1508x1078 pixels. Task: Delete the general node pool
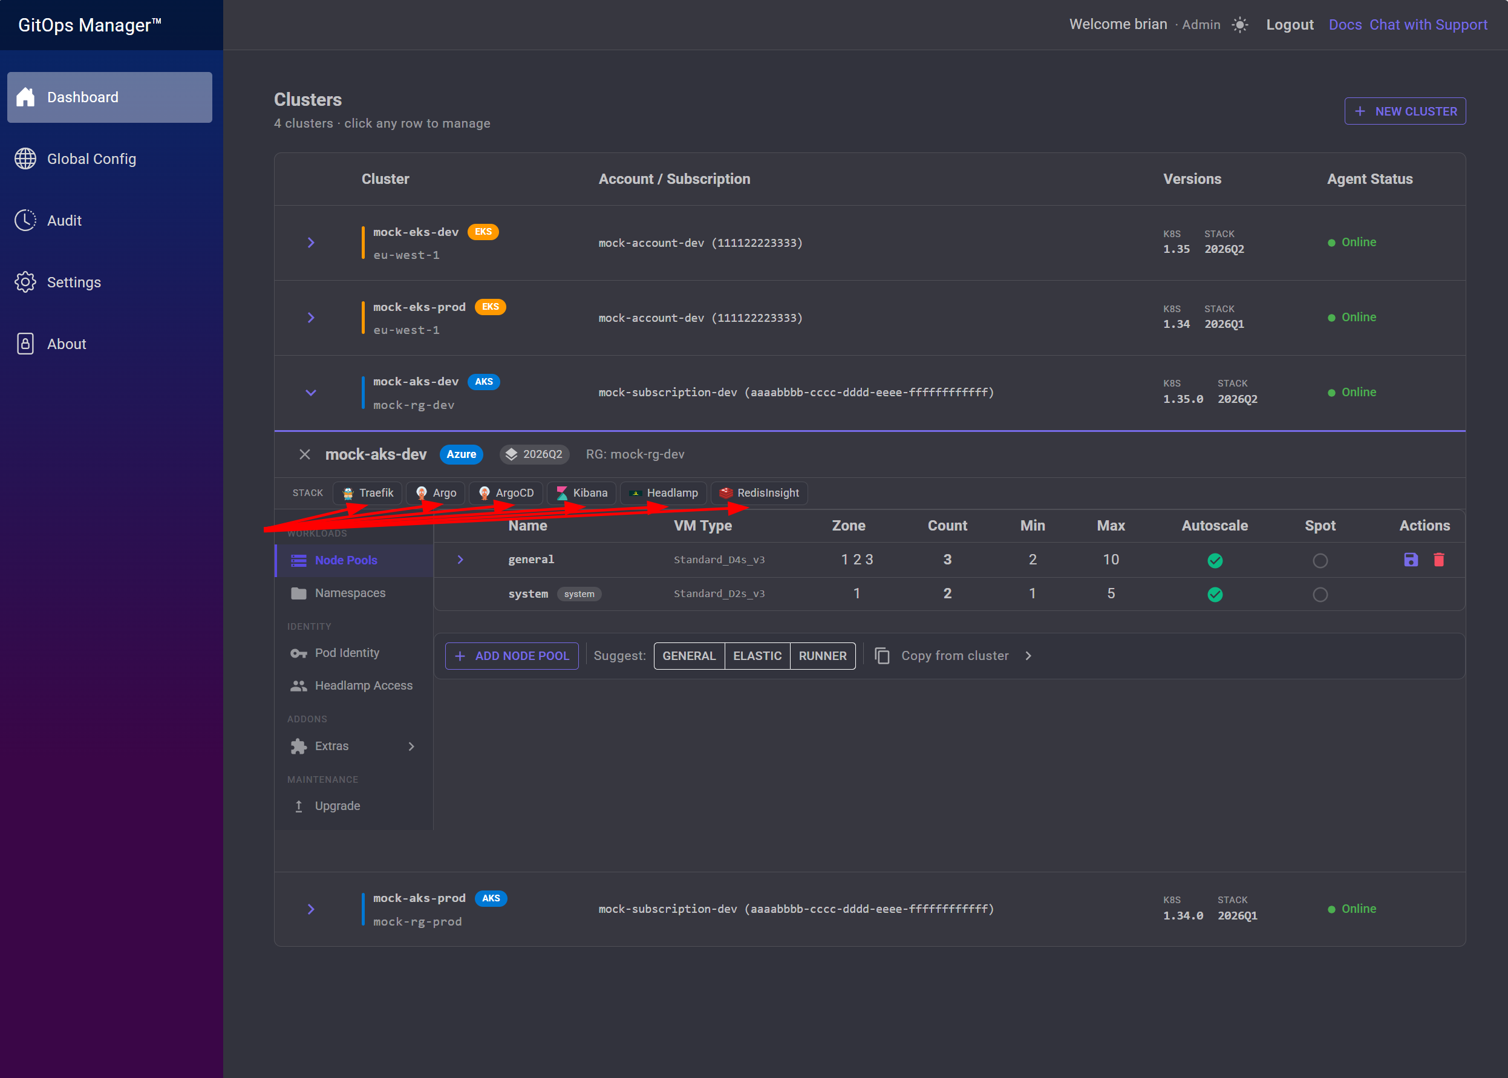coord(1439,560)
